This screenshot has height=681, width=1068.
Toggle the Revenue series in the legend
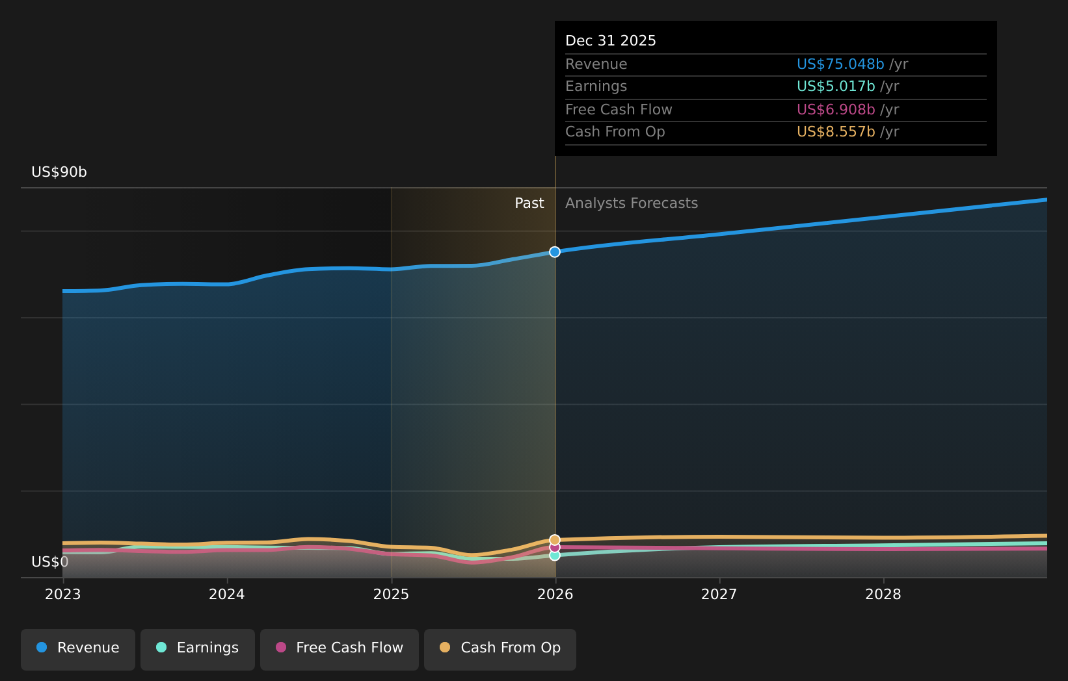pos(78,648)
